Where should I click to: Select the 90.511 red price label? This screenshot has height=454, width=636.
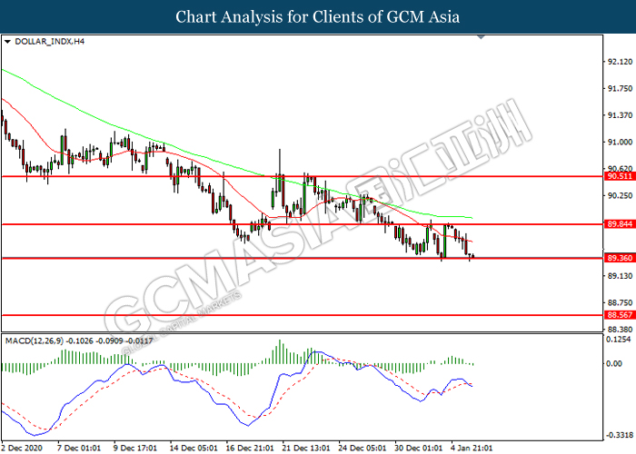620,176
